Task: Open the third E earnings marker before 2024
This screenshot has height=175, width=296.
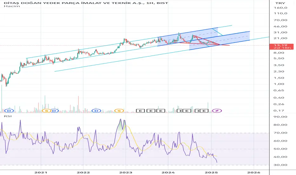Action: (x=161, y=111)
